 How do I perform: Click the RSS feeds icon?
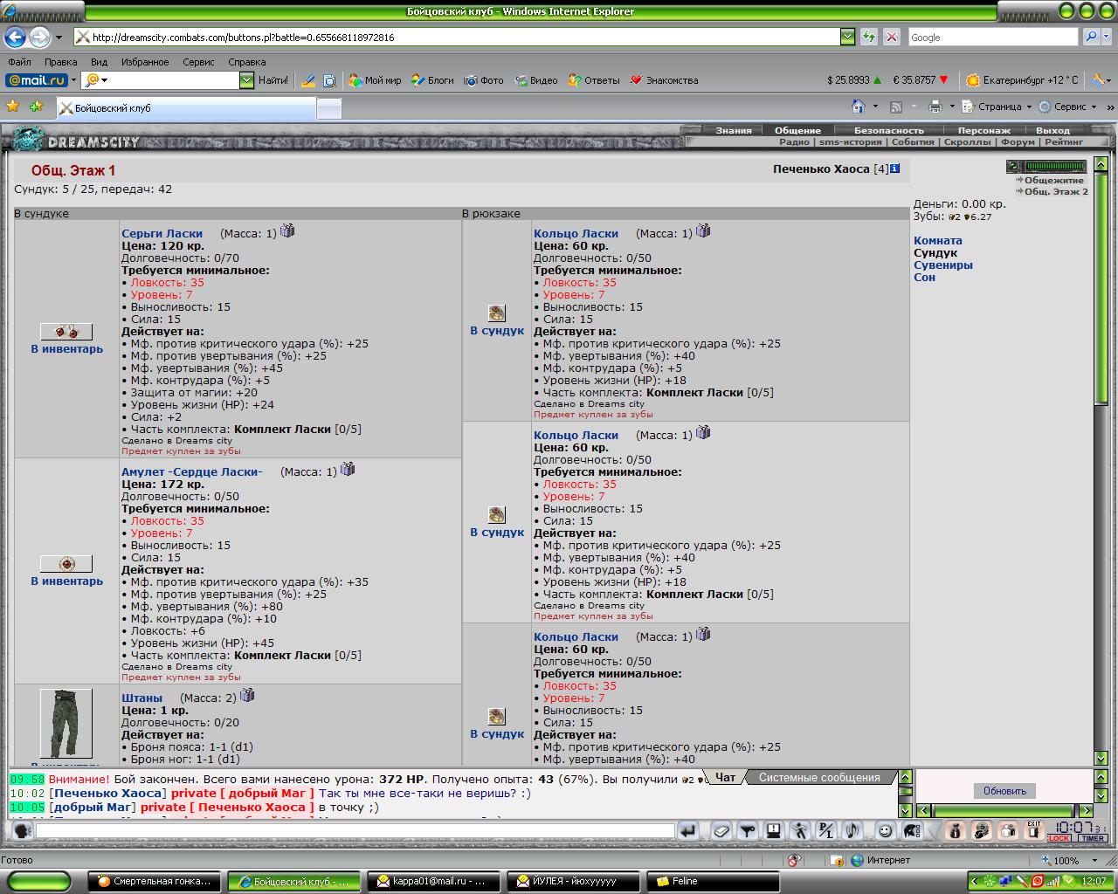tap(895, 107)
